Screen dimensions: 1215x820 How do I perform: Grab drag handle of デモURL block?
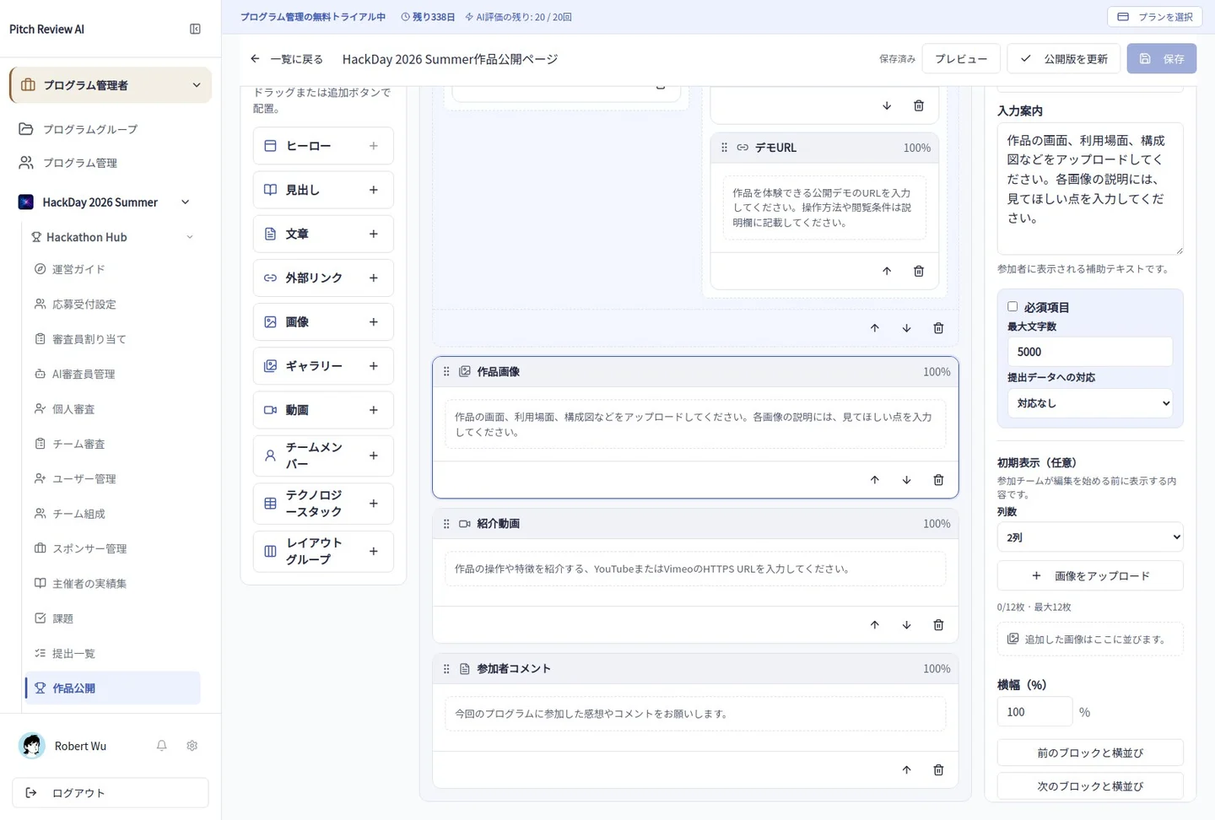(x=724, y=148)
